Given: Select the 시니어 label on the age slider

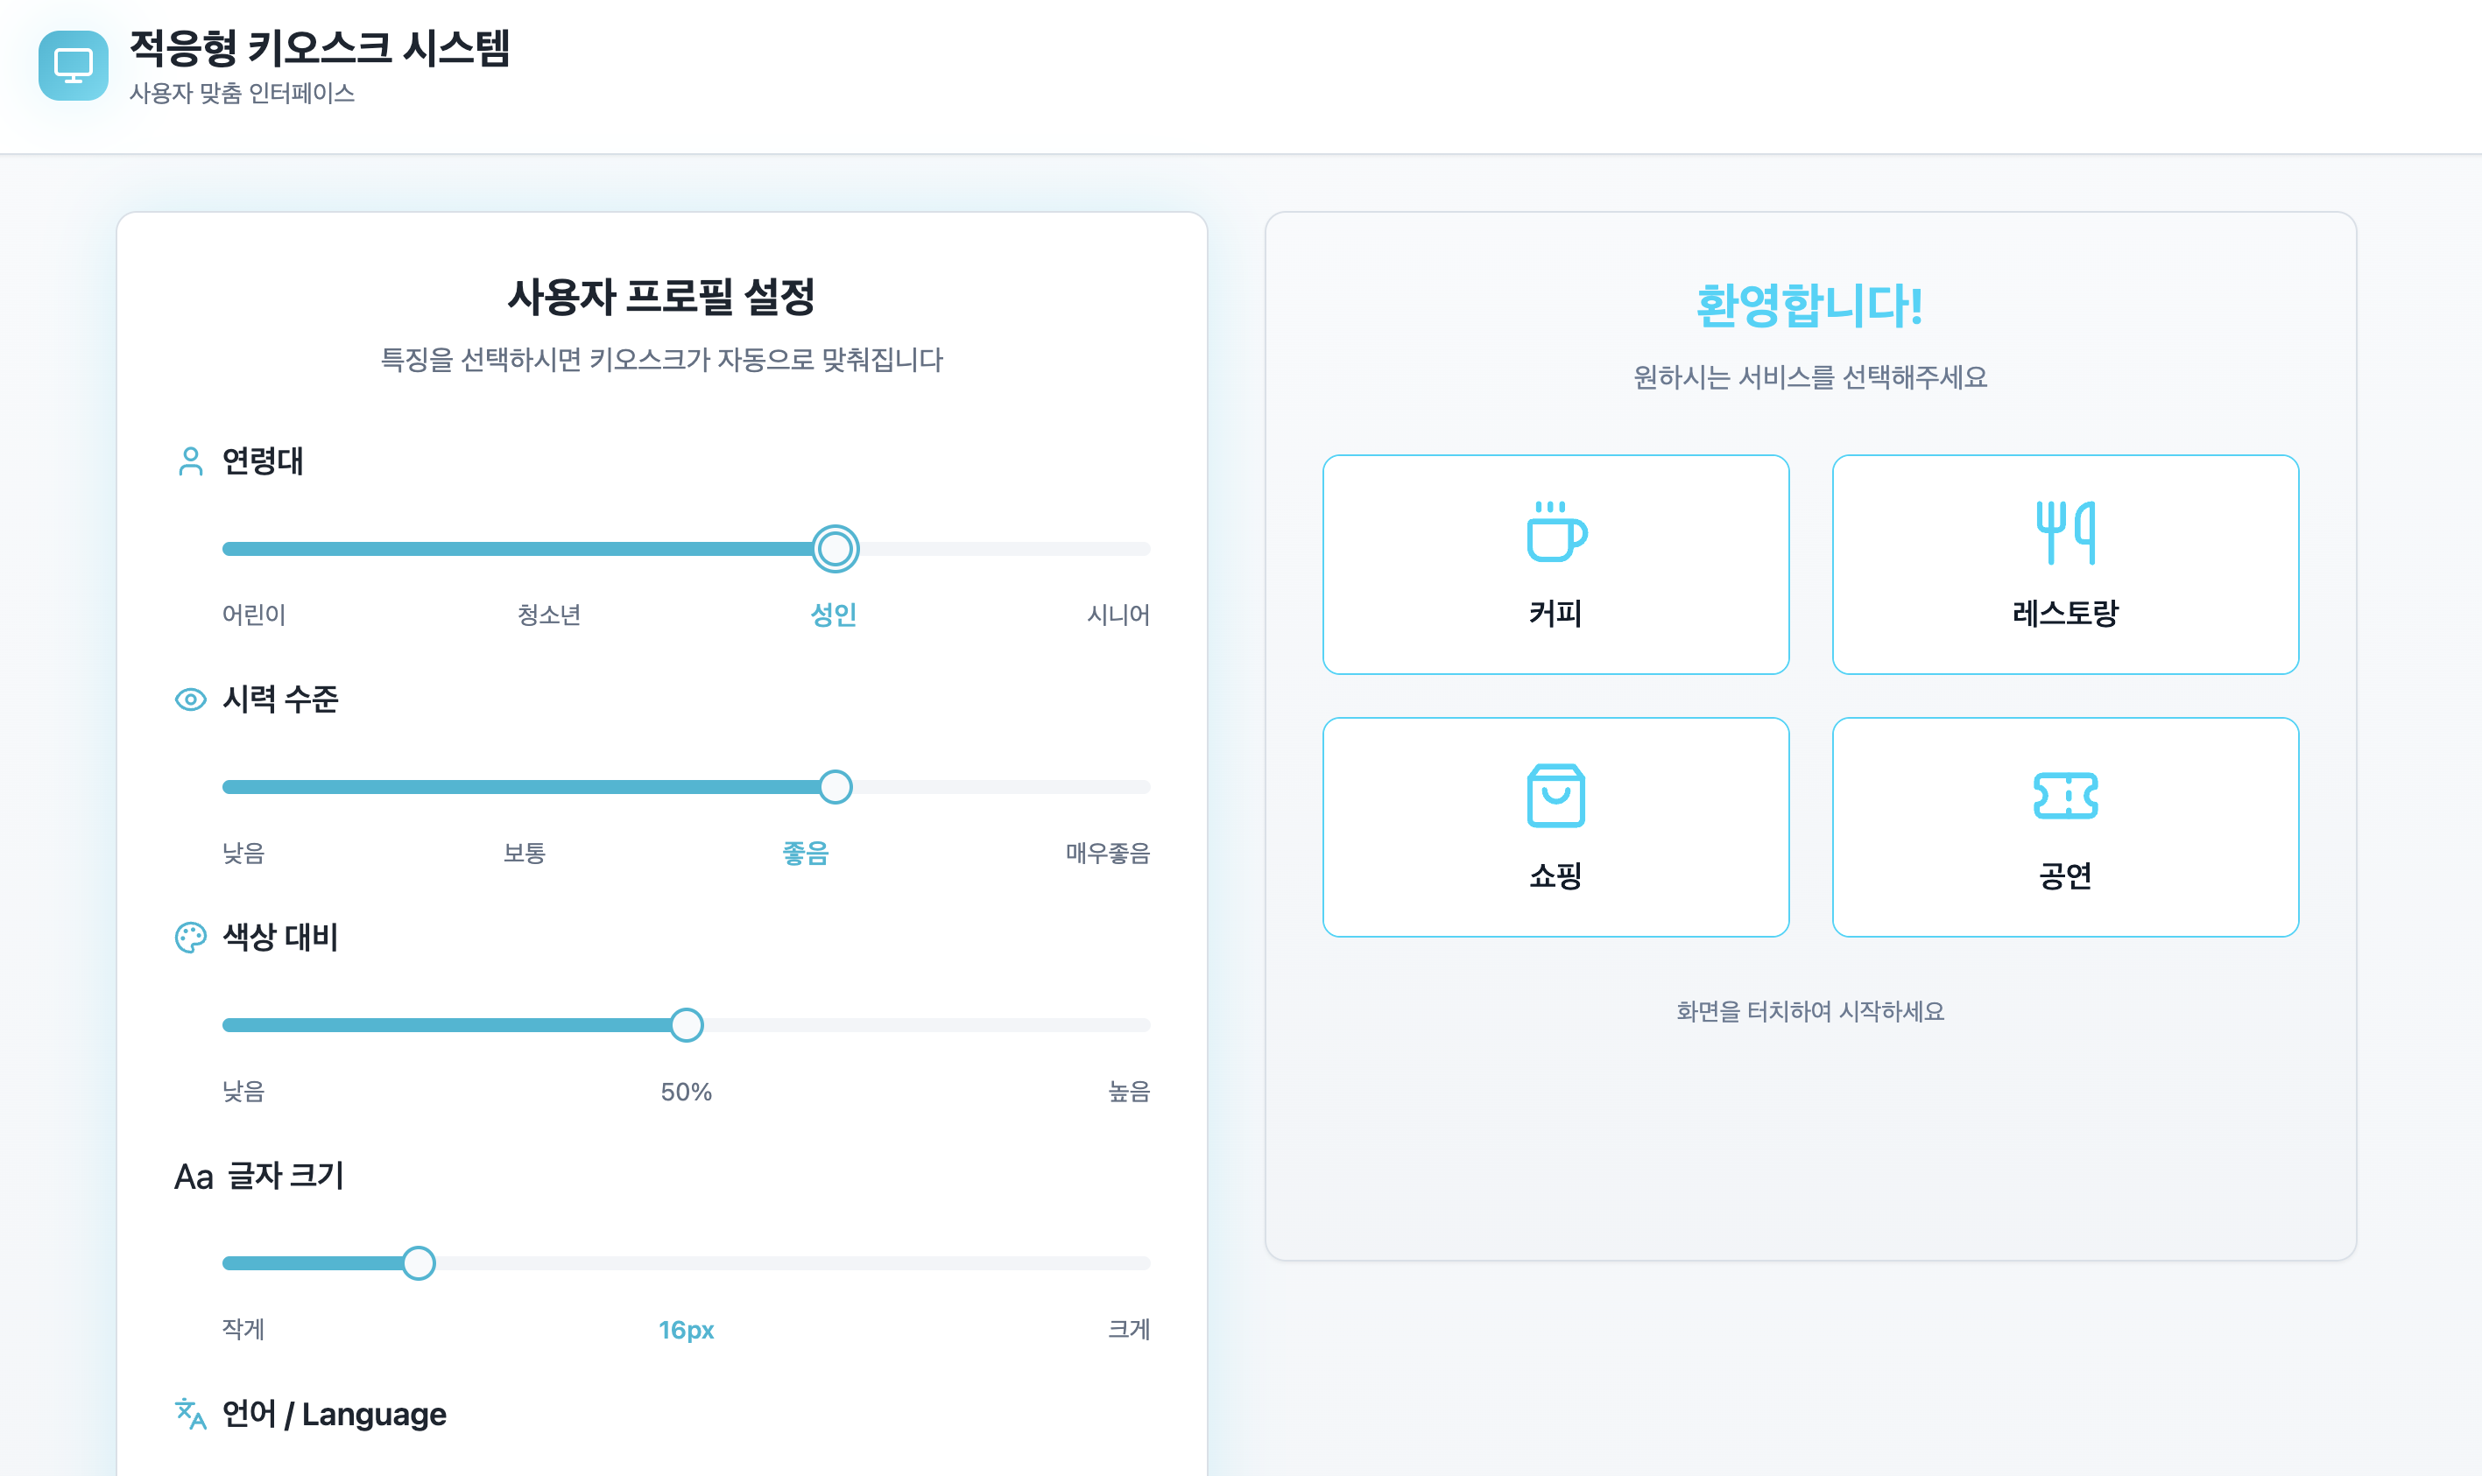Looking at the screenshot, I should (1120, 615).
